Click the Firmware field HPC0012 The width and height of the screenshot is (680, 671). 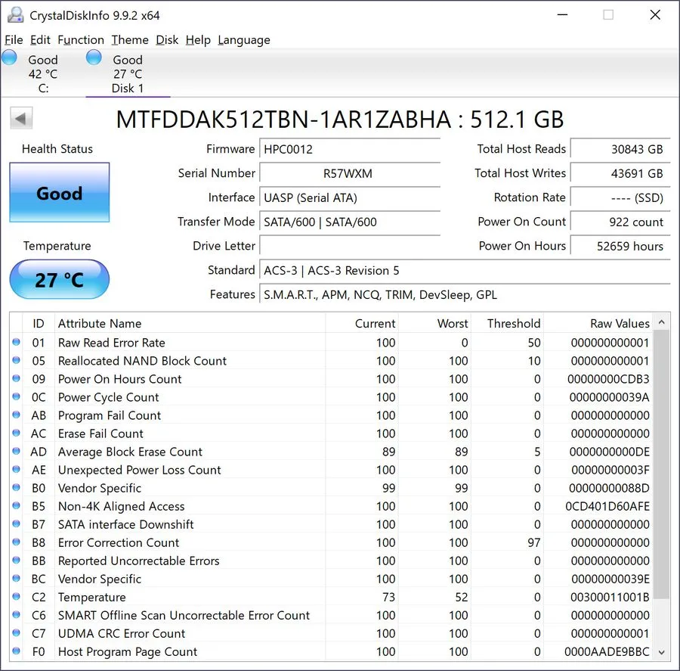[x=350, y=149]
